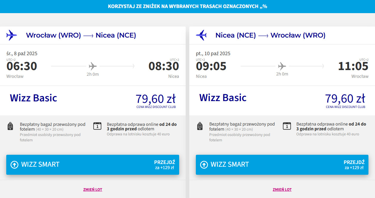Click the calendar check-in icon in return flight
375x198 pixels.
[287, 126]
